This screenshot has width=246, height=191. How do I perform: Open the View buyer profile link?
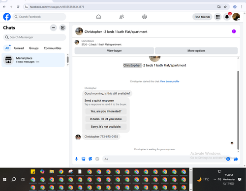pyautogui.click(x=170, y=82)
